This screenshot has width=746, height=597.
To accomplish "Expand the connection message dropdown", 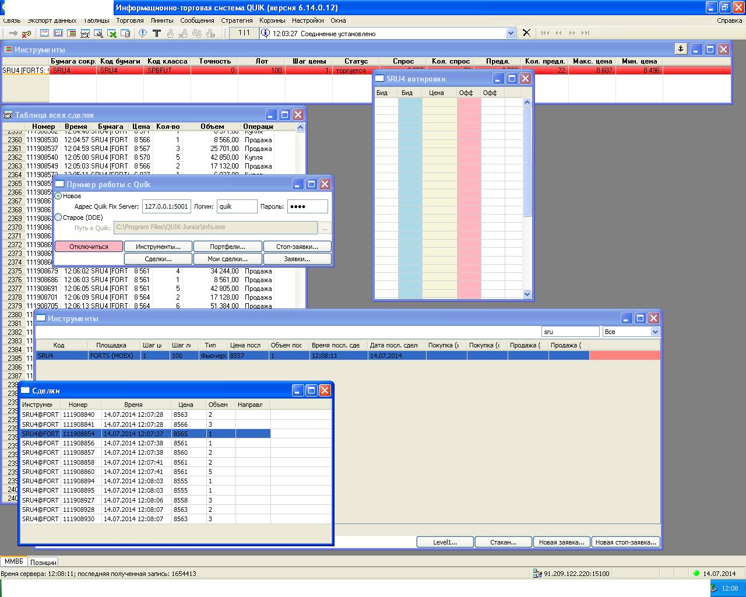I will click(511, 33).
